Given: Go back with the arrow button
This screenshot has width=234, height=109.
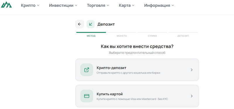Looking at the screenshot, I should [x=80, y=24].
